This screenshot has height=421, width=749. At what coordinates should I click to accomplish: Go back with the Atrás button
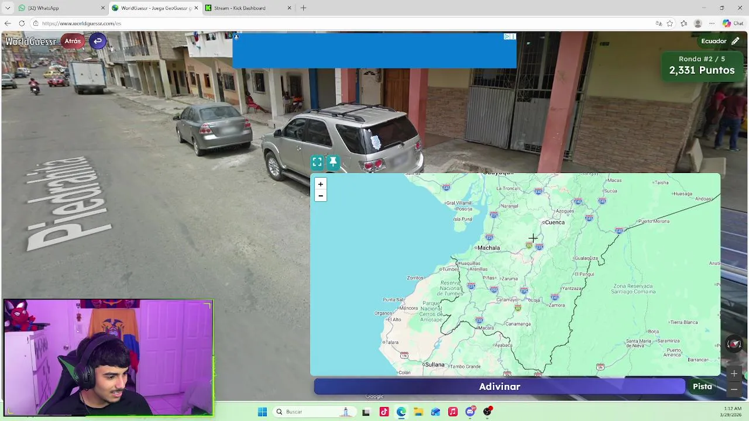(x=73, y=41)
